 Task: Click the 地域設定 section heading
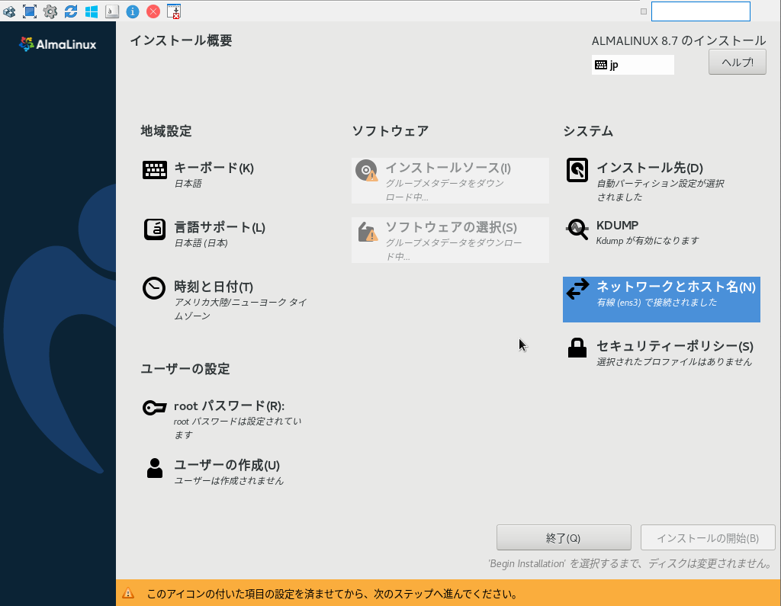[166, 131]
